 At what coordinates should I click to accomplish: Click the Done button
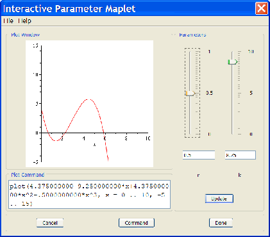221,223
